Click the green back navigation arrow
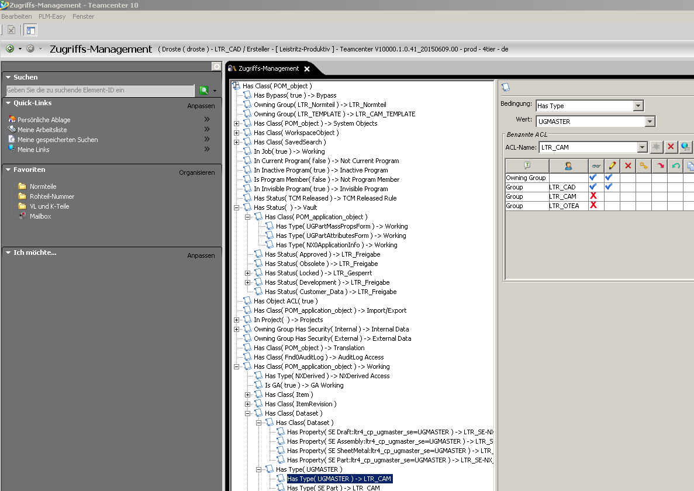Image resolution: width=694 pixels, height=491 pixels. click(10, 49)
